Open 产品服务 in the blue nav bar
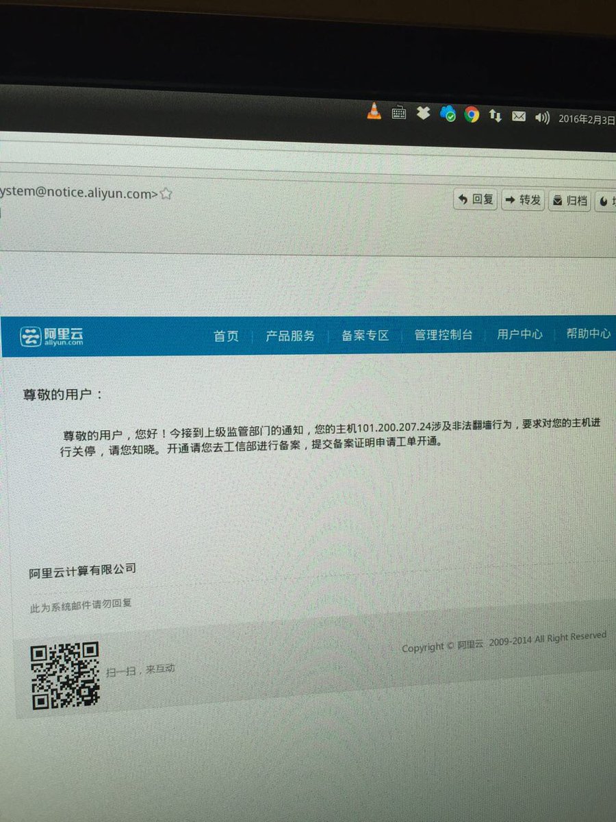The image size is (616, 822). [x=290, y=336]
